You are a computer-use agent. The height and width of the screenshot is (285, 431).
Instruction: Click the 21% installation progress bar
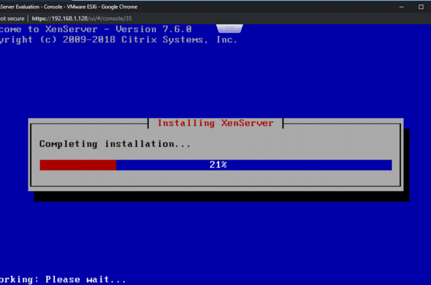(215, 165)
